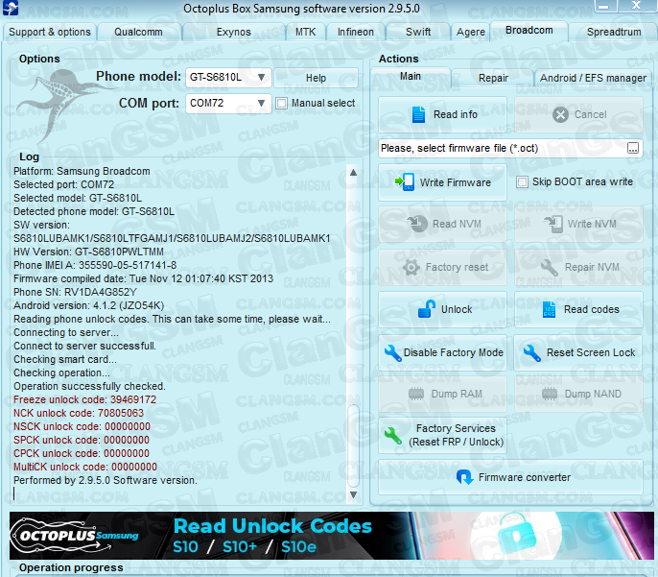Click Factory Services (Reset FRP / Unlock) button

click(443, 436)
